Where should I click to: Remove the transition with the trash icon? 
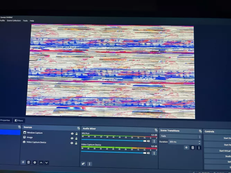click(193, 148)
